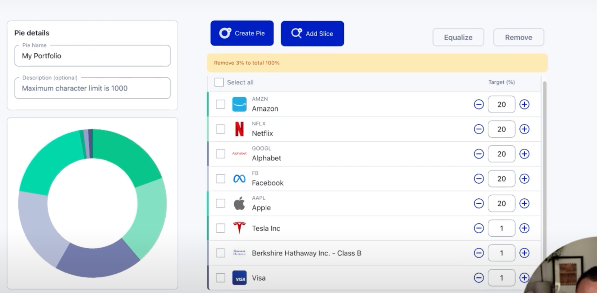Decrease Amazon target with minus icon

click(x=479, y=104)
